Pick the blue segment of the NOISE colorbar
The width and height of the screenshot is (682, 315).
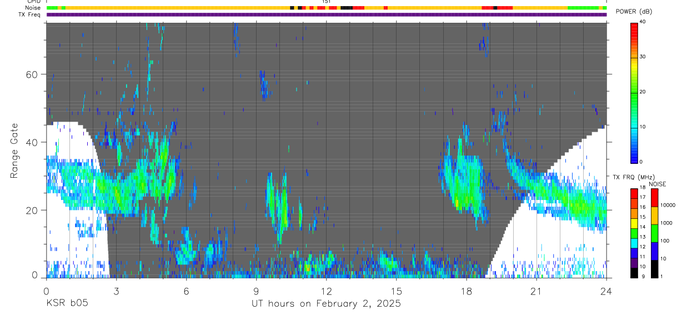(655, 251)
